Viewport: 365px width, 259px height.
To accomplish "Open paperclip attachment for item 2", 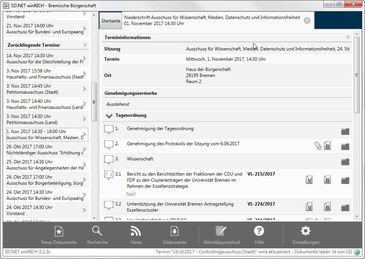I will (318, 146).
